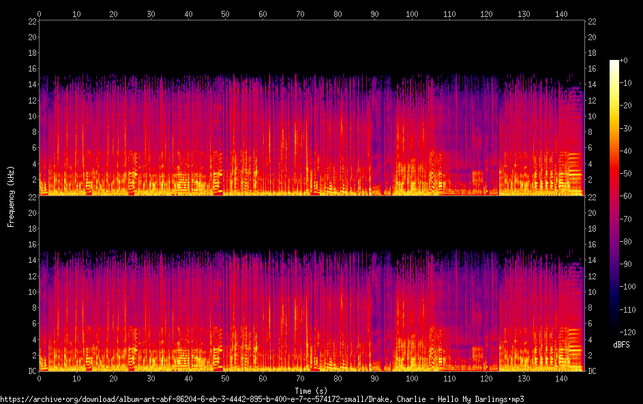
Task: Click the '16' kHz label on the lower channel left axis
Action: pyautogui.click(x=32, y=244)
